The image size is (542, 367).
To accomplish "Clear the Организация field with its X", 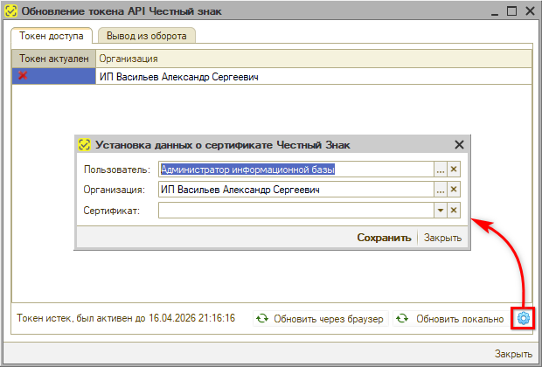I will click(x=454, y=190).
